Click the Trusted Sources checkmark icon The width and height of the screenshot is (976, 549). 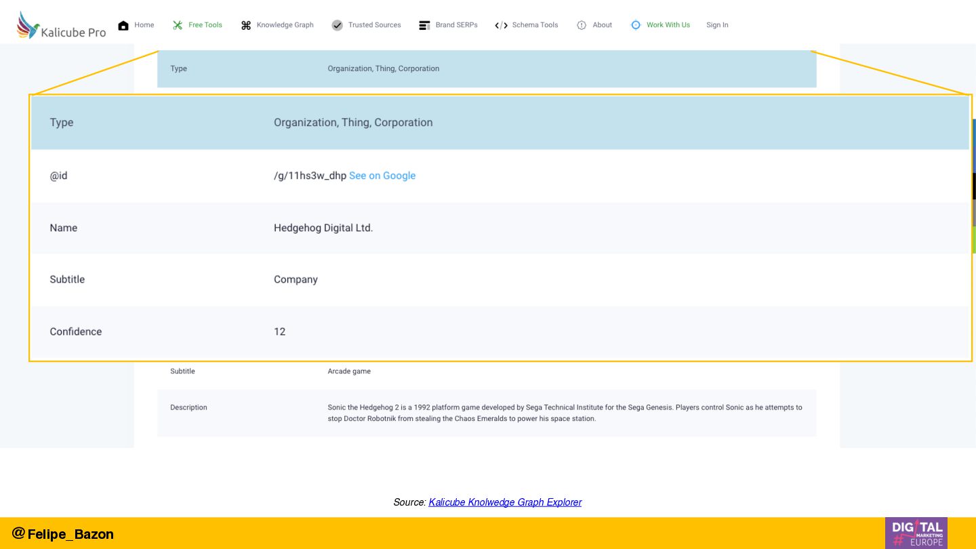pyautogui.click(x=338, y=25)
